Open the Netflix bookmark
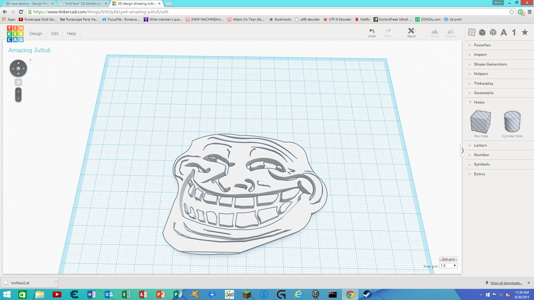Viewport: 534px width, 300px height. pos(362,19)
